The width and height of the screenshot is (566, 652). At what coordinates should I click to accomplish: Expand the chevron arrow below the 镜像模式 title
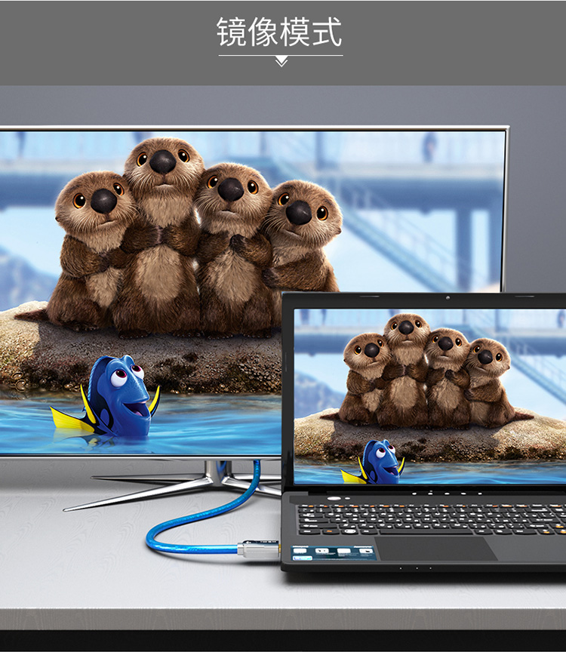281,61
